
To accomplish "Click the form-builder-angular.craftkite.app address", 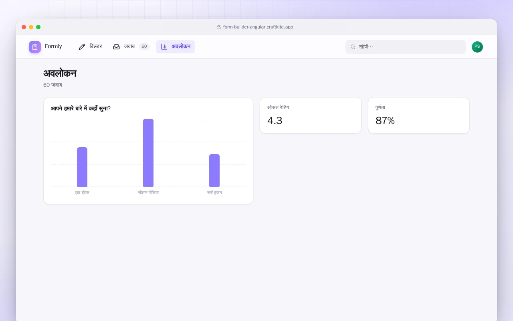I will click(258, 27).
